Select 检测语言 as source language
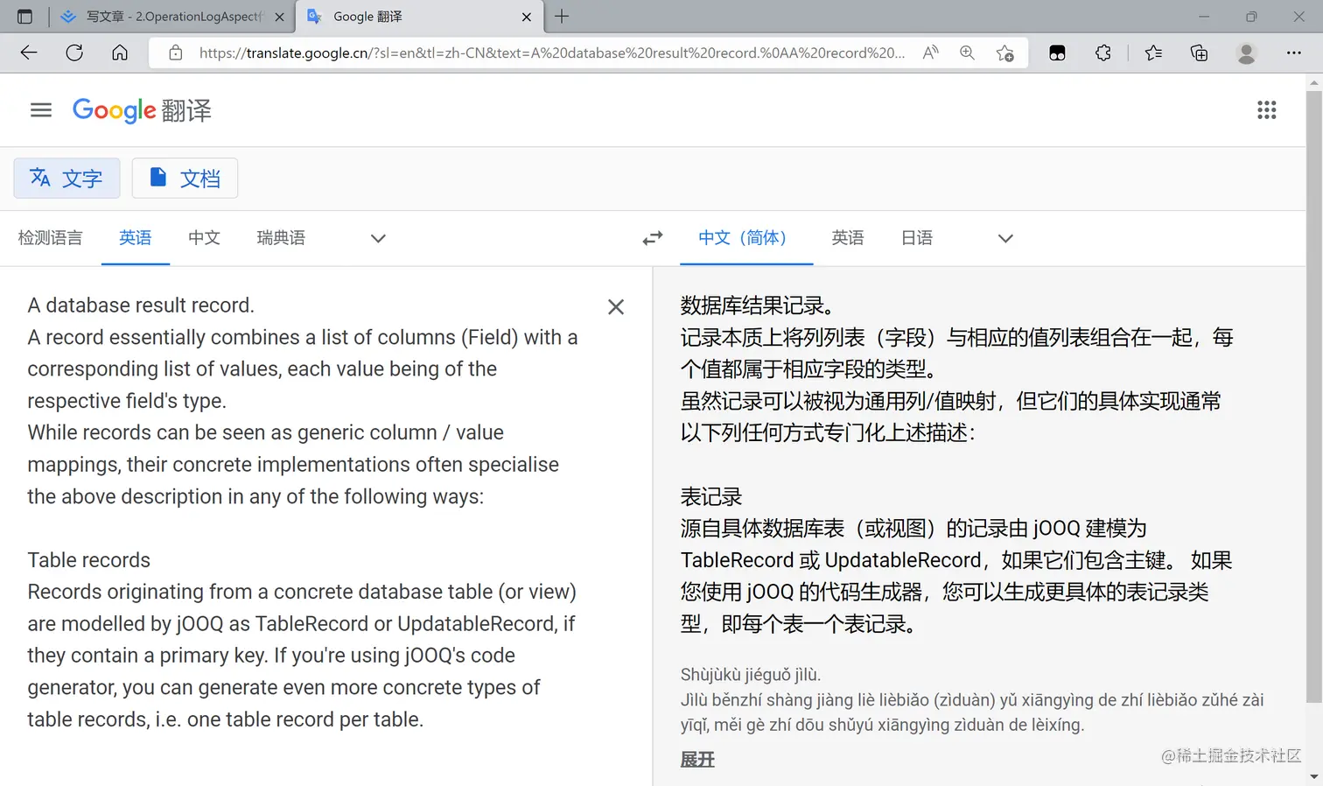The image size is (1323, 786). (51, 238)
